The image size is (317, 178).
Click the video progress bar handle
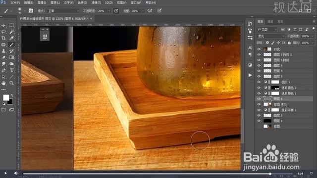pos(270,174)
